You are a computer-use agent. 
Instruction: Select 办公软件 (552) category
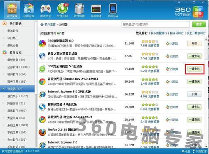point(17,139)
